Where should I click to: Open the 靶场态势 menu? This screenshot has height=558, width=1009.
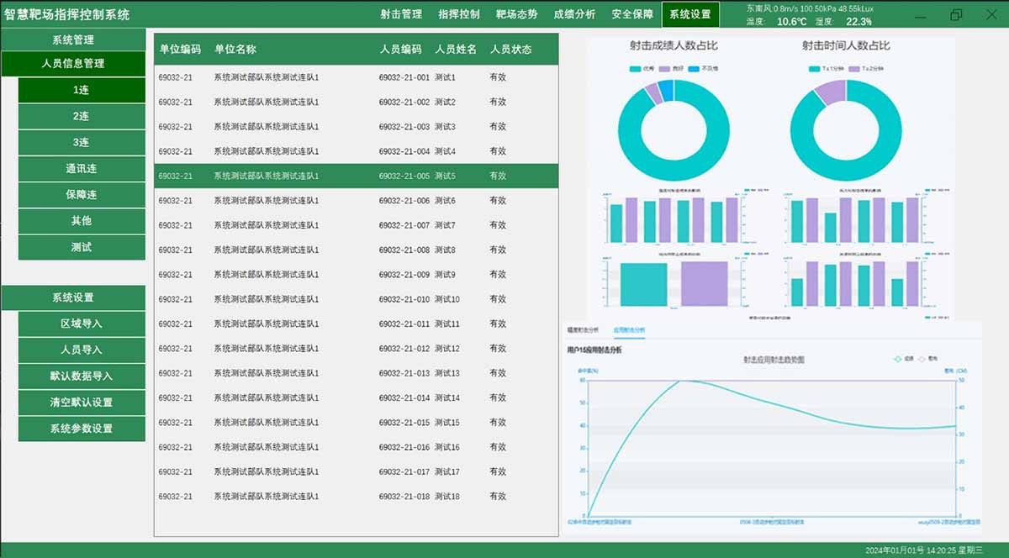click(517, 14)
